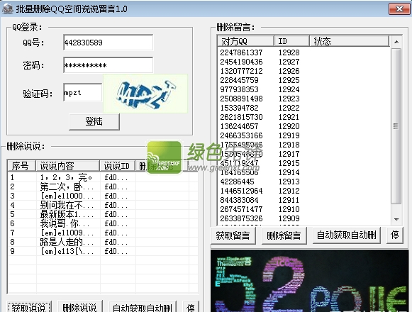Click the 删除说说 button
Screen dimensions: 412x312
[x=79, y=307]
